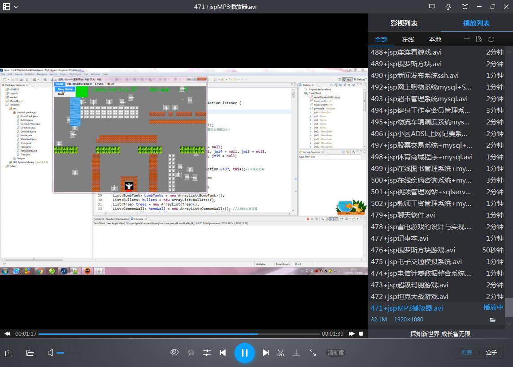513x367 pixels.
Task: Click the scissors clip icon
Action: coord(281,353)
